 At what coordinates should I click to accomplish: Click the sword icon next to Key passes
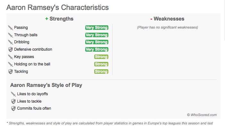click(10, 57)
